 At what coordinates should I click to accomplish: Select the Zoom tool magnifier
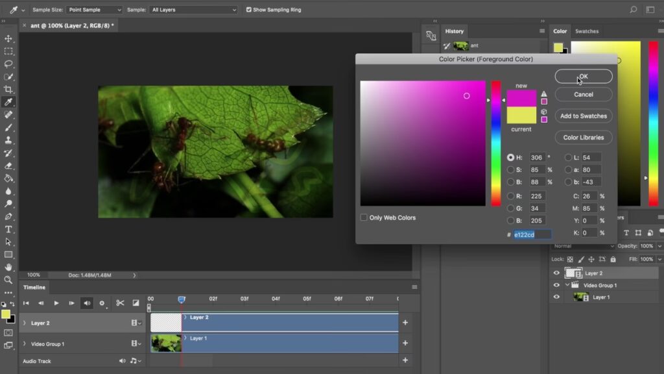click(8, 280)
